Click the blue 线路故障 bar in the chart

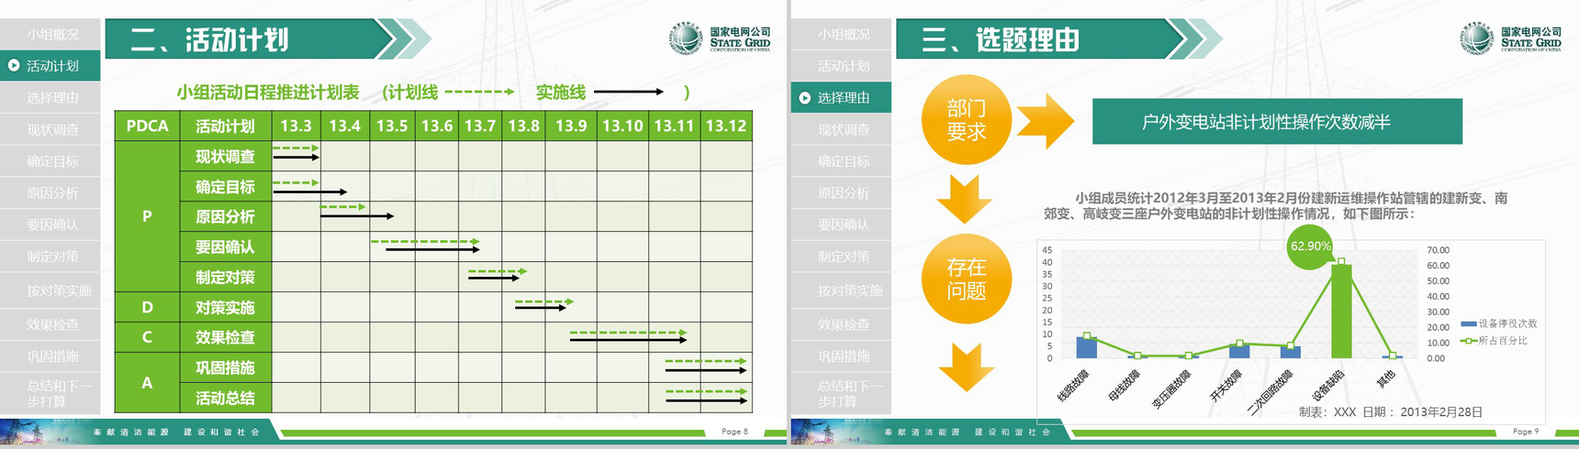(1087, 347)
